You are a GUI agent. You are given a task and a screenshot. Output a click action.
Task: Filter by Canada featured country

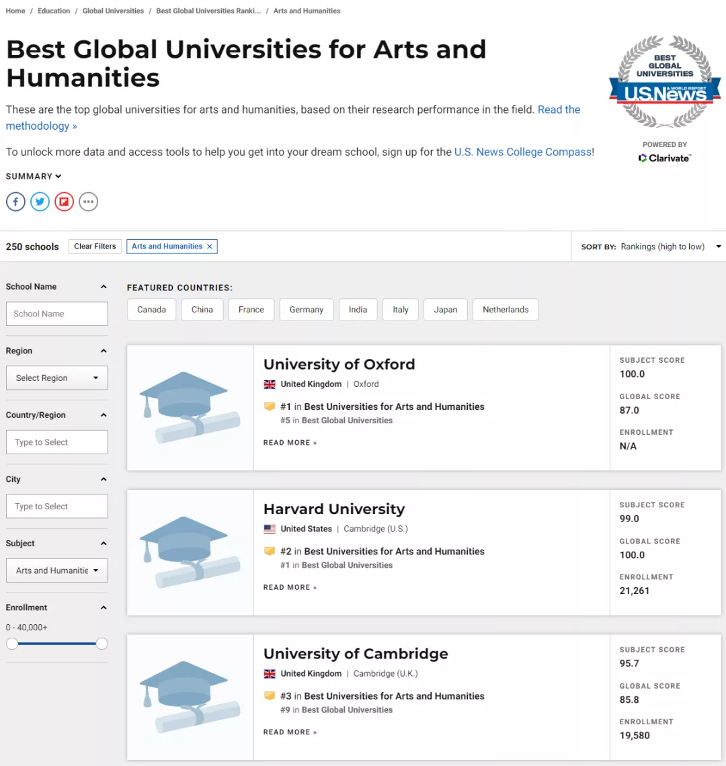[x=151, y=310]
